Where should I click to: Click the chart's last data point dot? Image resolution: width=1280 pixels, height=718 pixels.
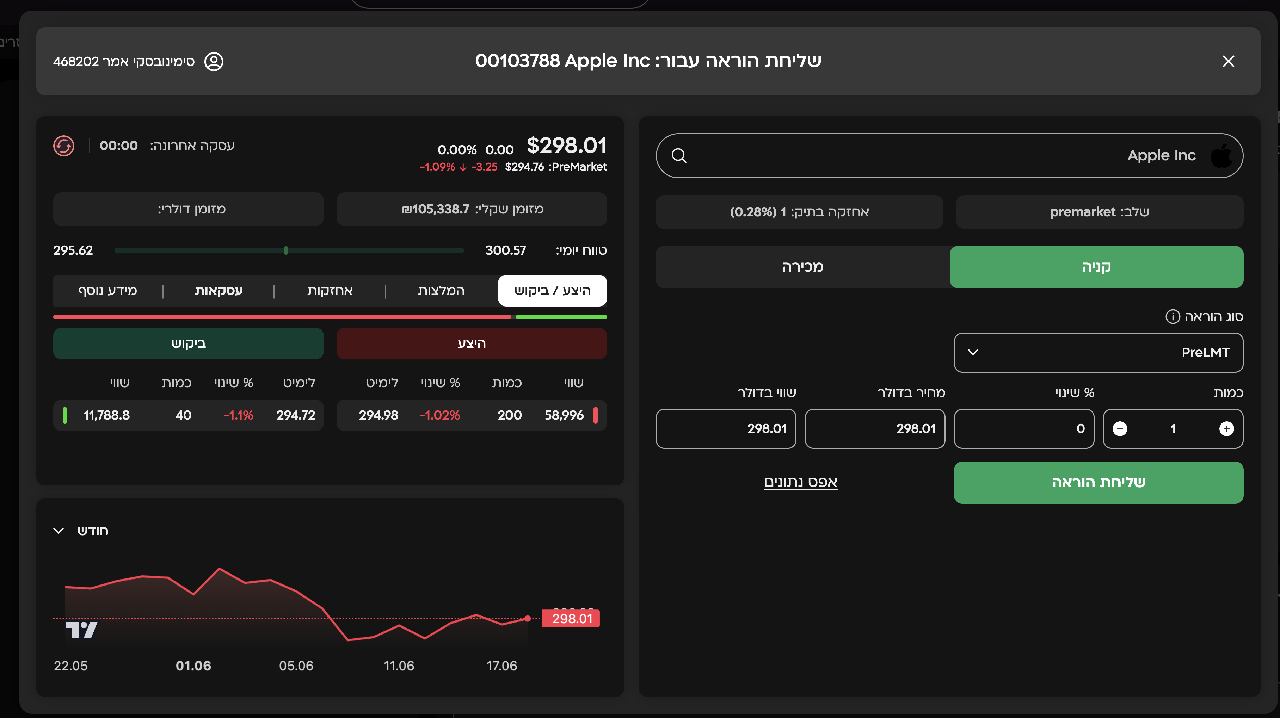[x=528, y=619]
